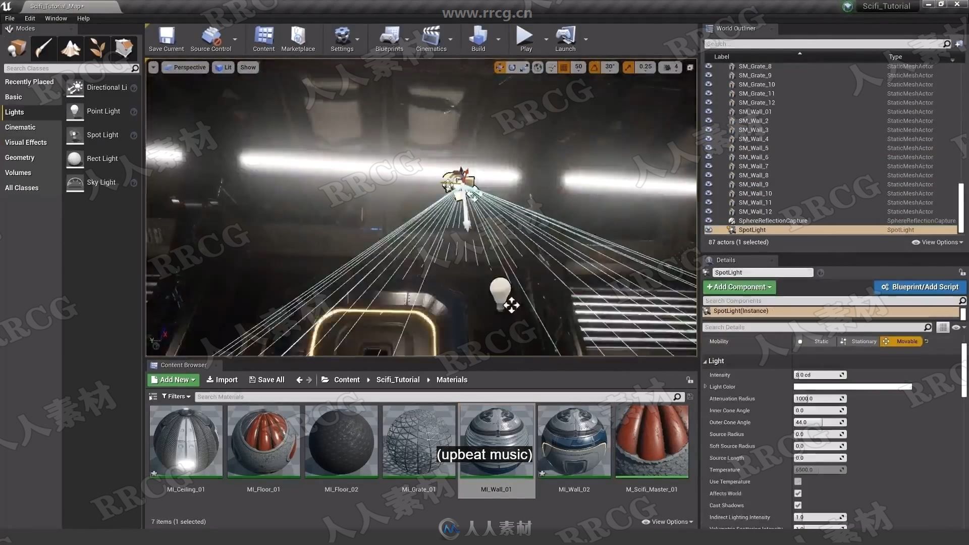Enable Use Temperature checkbox in Light panel
Viewport: 969px width, 545px height.
pyautogui.click(x=798, y=482)
